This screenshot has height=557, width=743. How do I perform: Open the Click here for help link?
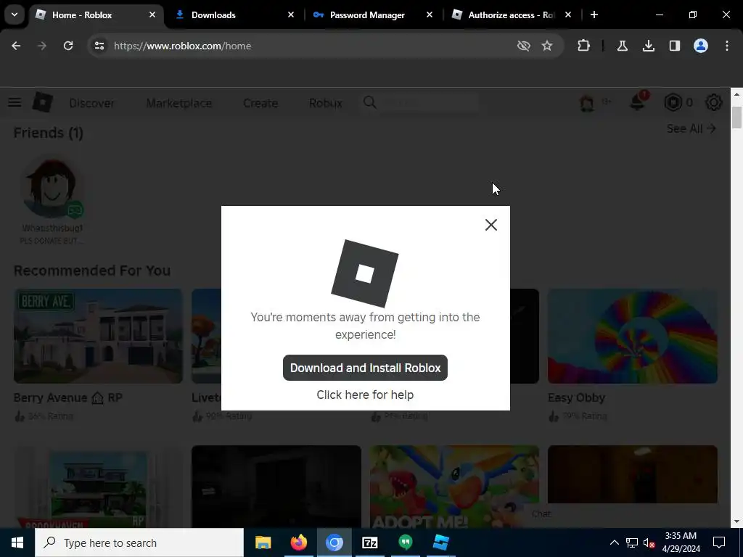(365, 395)
